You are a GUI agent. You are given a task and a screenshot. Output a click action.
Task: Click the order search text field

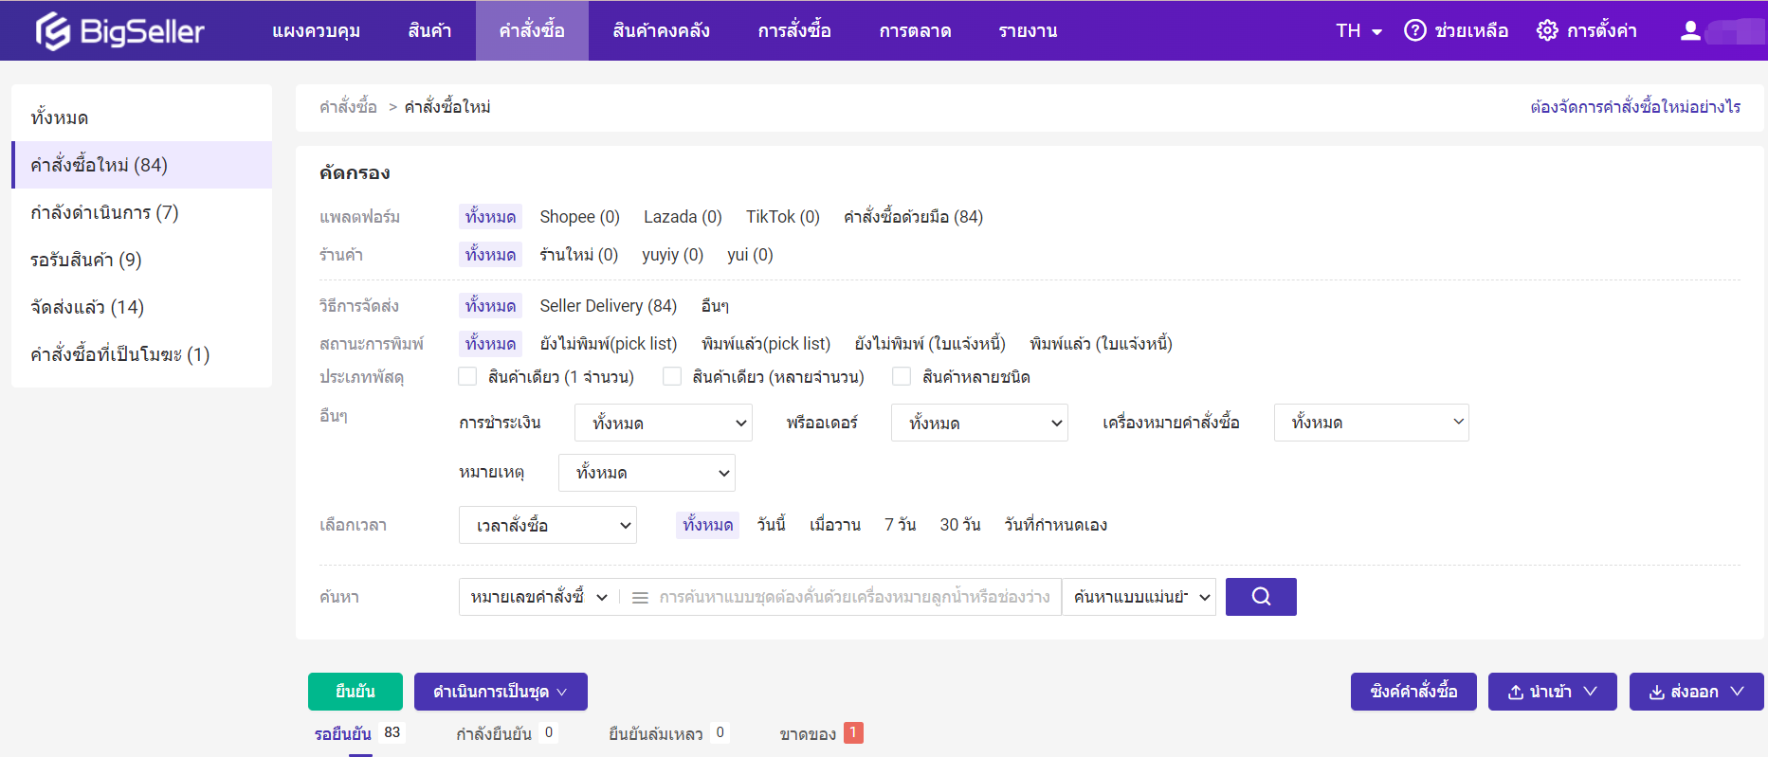tap(853, 598)
